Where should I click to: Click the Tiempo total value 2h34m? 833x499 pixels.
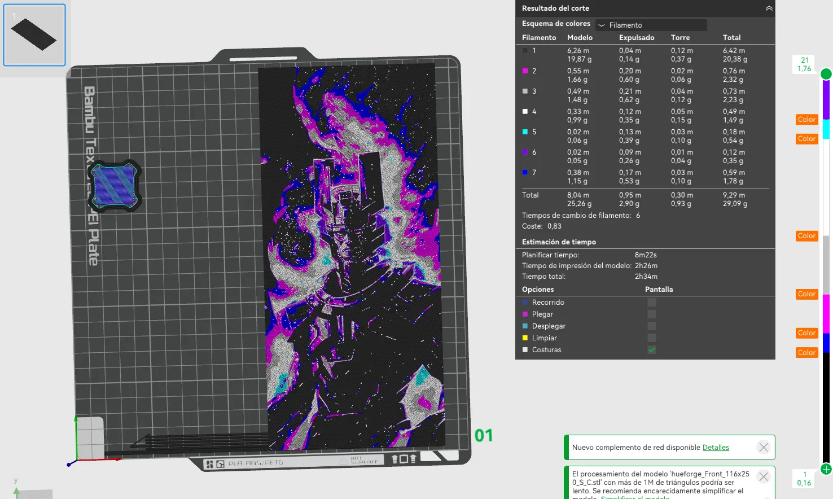(646, 277)
